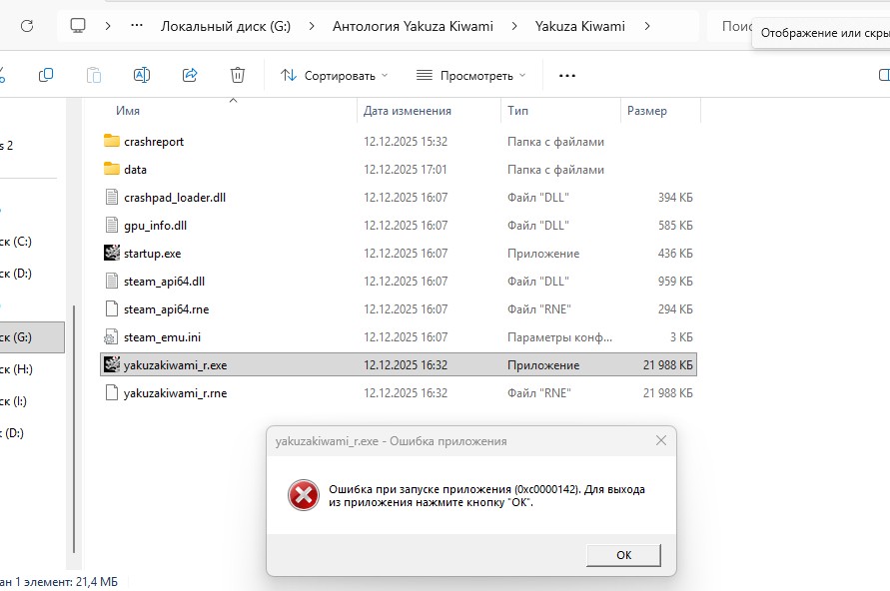The width and height of the screenshot is (890, 591).
Task: Click the refresh icon in address bar
Action: [27, 26]
